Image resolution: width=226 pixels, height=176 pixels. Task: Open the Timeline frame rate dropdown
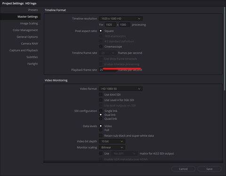(x=108, y=53)
